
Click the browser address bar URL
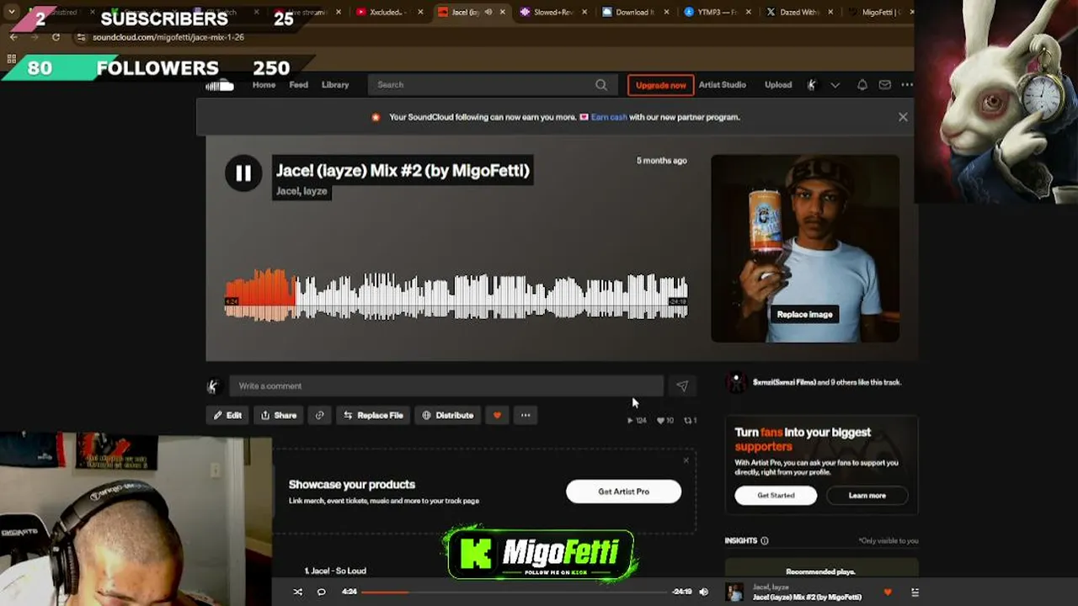pyautogui.click(x=168, y=37)
